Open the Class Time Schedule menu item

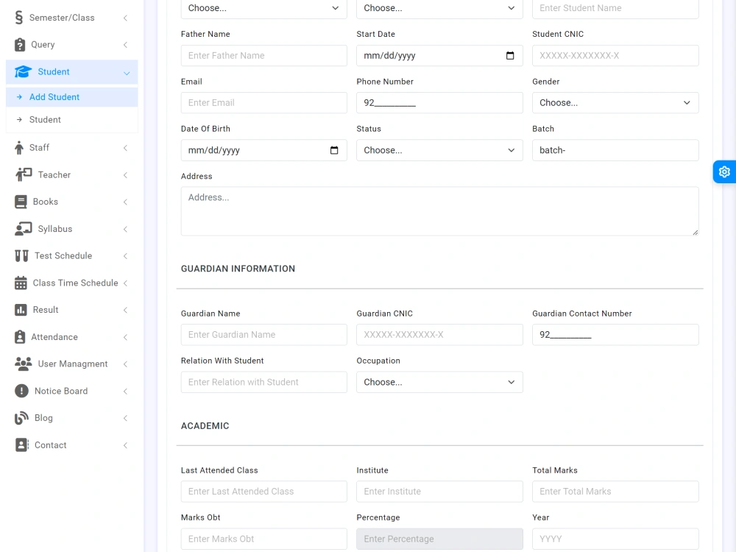coord(72,283)
